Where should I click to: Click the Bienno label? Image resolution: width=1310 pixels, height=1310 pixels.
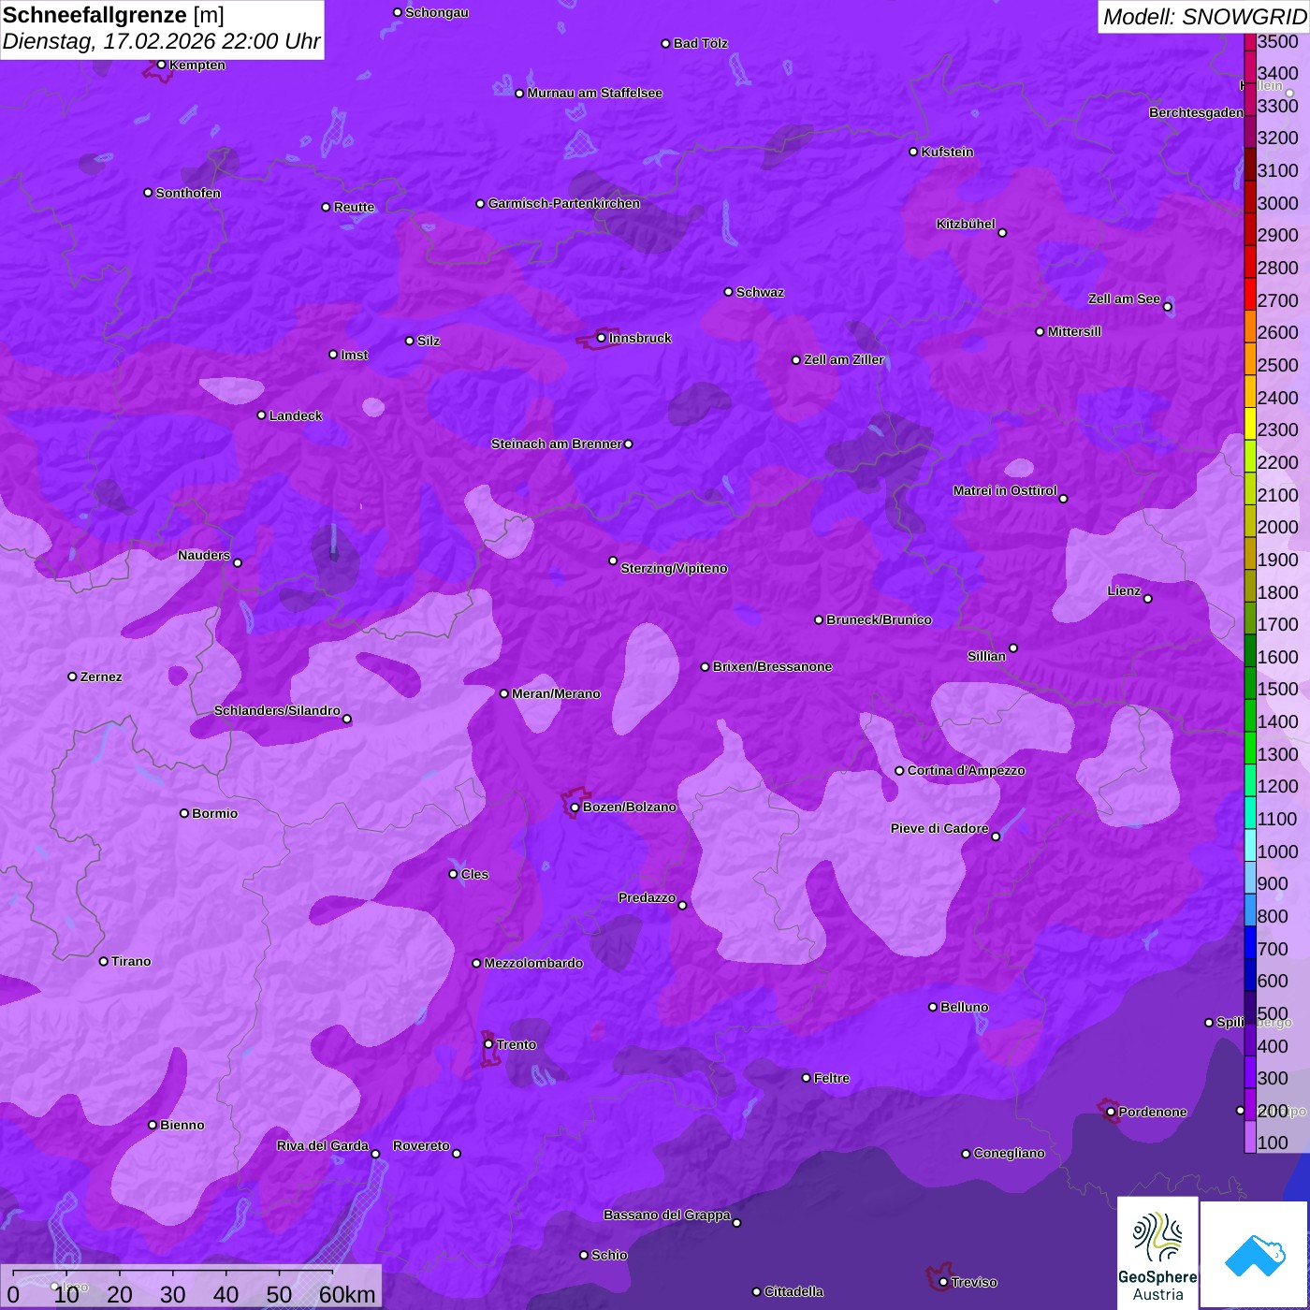tap(182, 1125)
